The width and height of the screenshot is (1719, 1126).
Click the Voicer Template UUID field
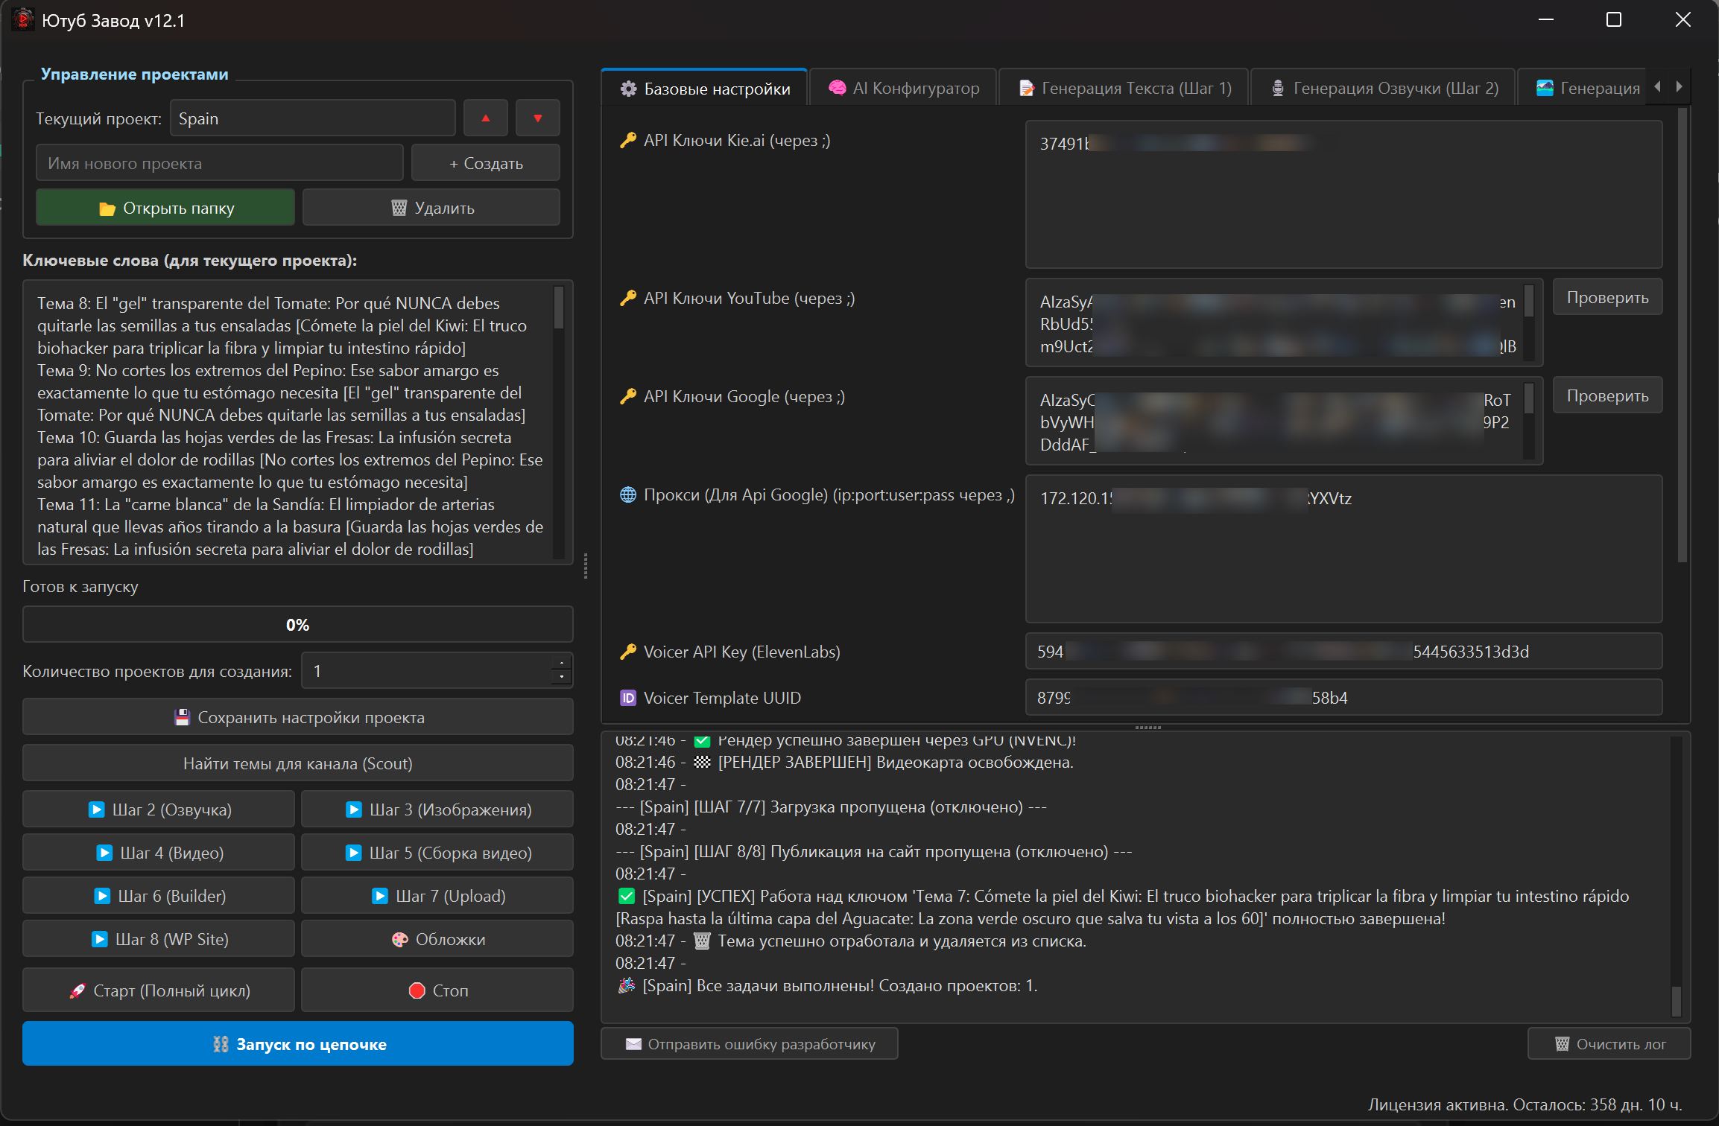(x=1343, y=698)
